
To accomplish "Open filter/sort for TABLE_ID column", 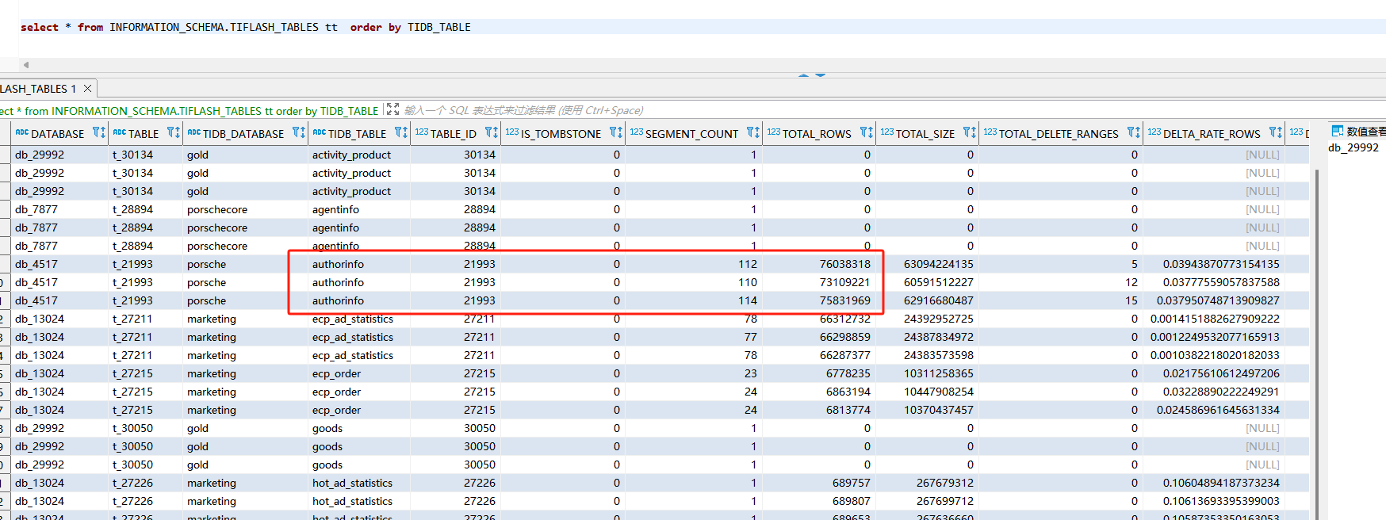I will [492, 132].
